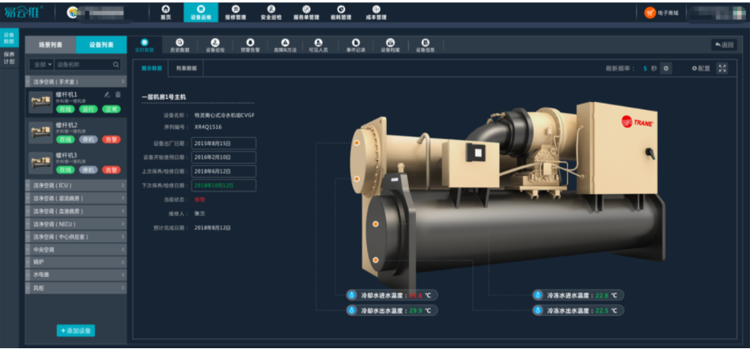The height and width of the screenshot is (349, 750).
Task: Select 实时数据 toolbar item
Action: pos(145,45)
